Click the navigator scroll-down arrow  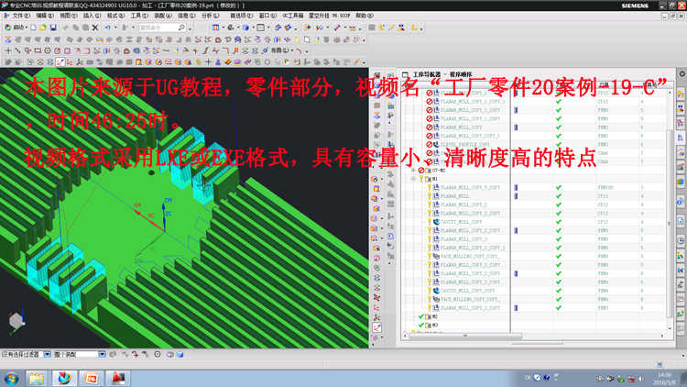[x=669, y=327]
